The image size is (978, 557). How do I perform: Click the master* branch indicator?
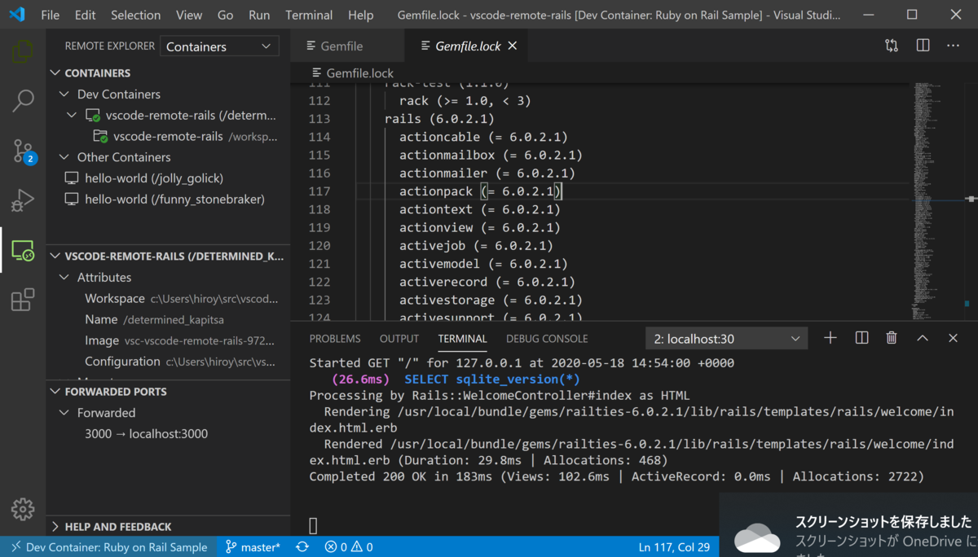tap(253, 547)
